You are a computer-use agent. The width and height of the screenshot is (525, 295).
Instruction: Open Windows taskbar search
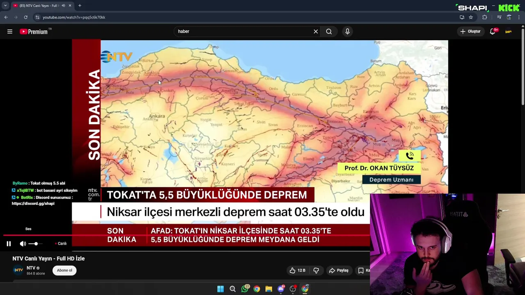pos(233,289)
